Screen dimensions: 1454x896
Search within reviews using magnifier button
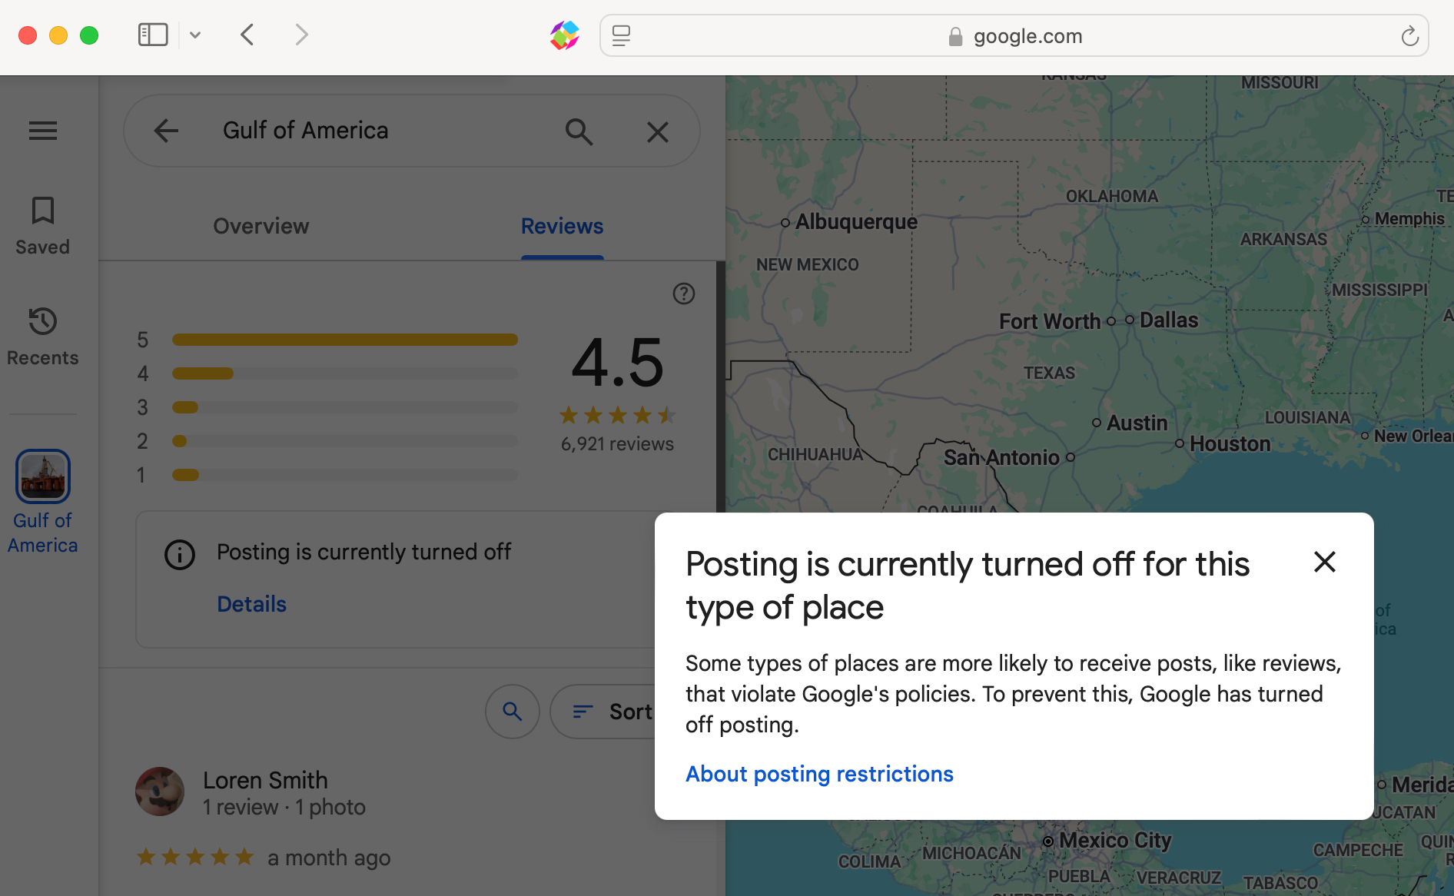(x=512, y=712)
